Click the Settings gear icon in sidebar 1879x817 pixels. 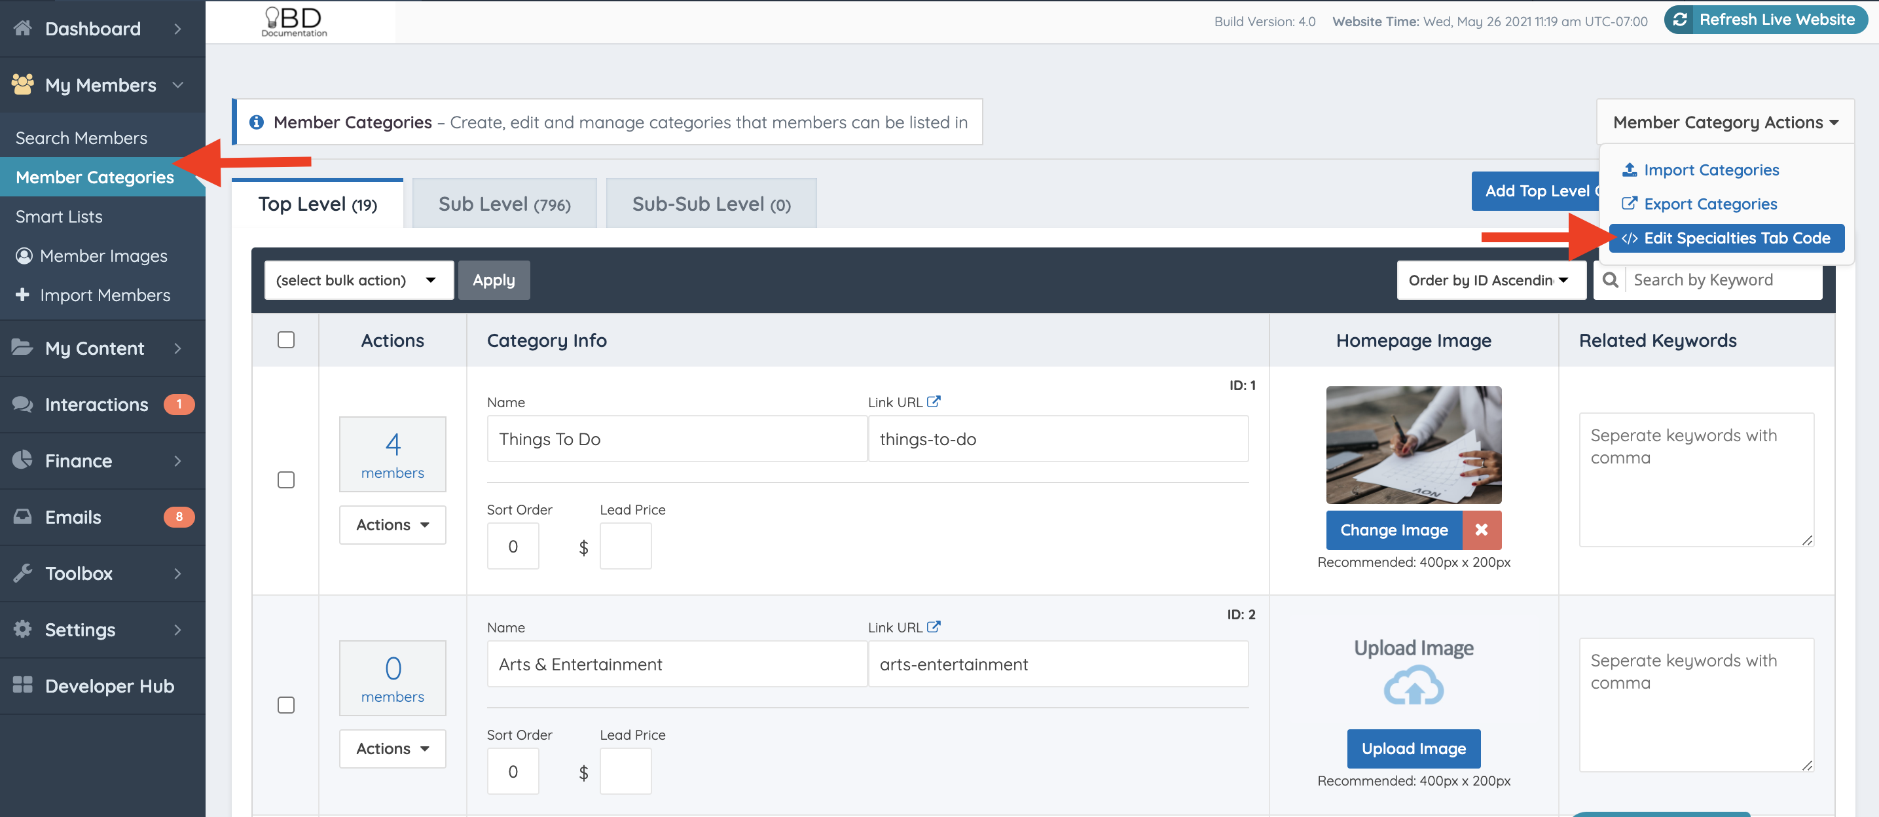[23, 629]
